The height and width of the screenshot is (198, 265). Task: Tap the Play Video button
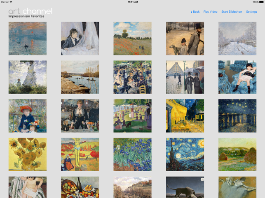tap(210, 12)
